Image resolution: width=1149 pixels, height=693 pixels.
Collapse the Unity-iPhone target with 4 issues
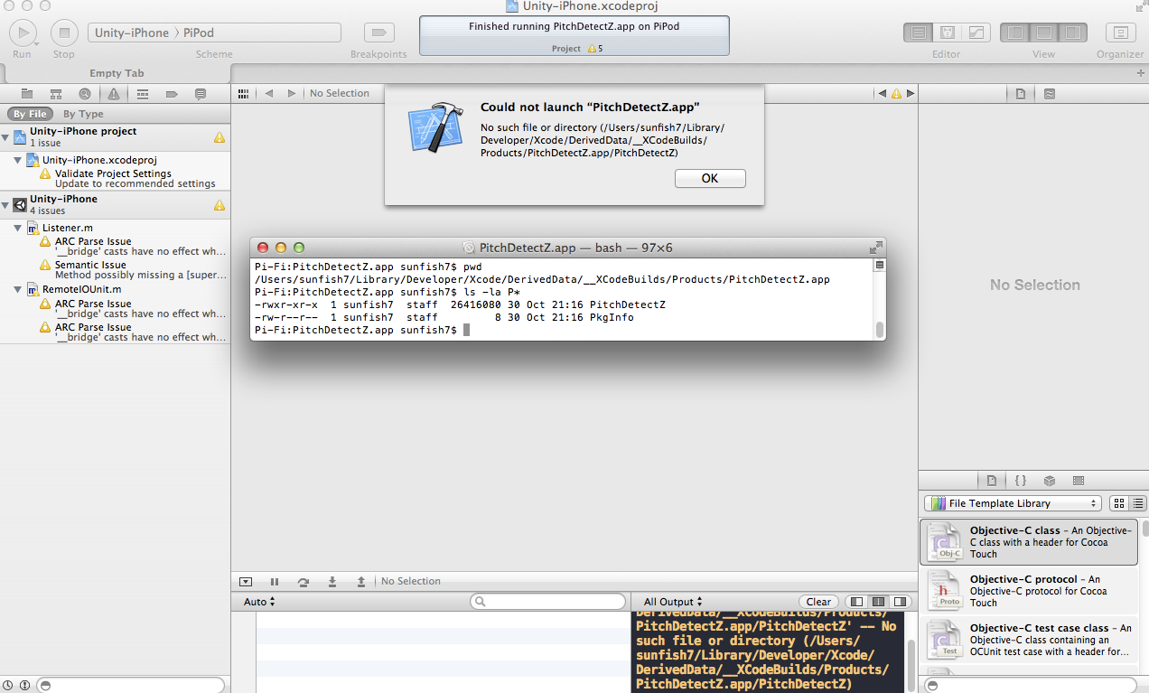pos(6,205)
